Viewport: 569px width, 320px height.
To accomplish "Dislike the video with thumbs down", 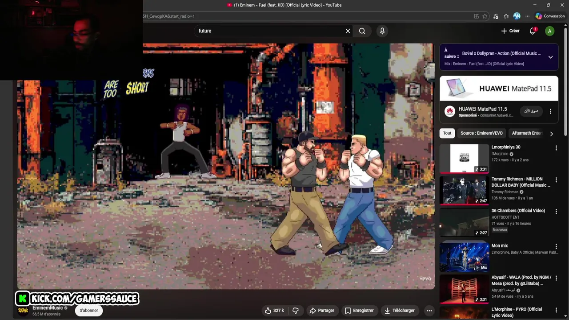I will pyautogui.click(x=296, y=311).
